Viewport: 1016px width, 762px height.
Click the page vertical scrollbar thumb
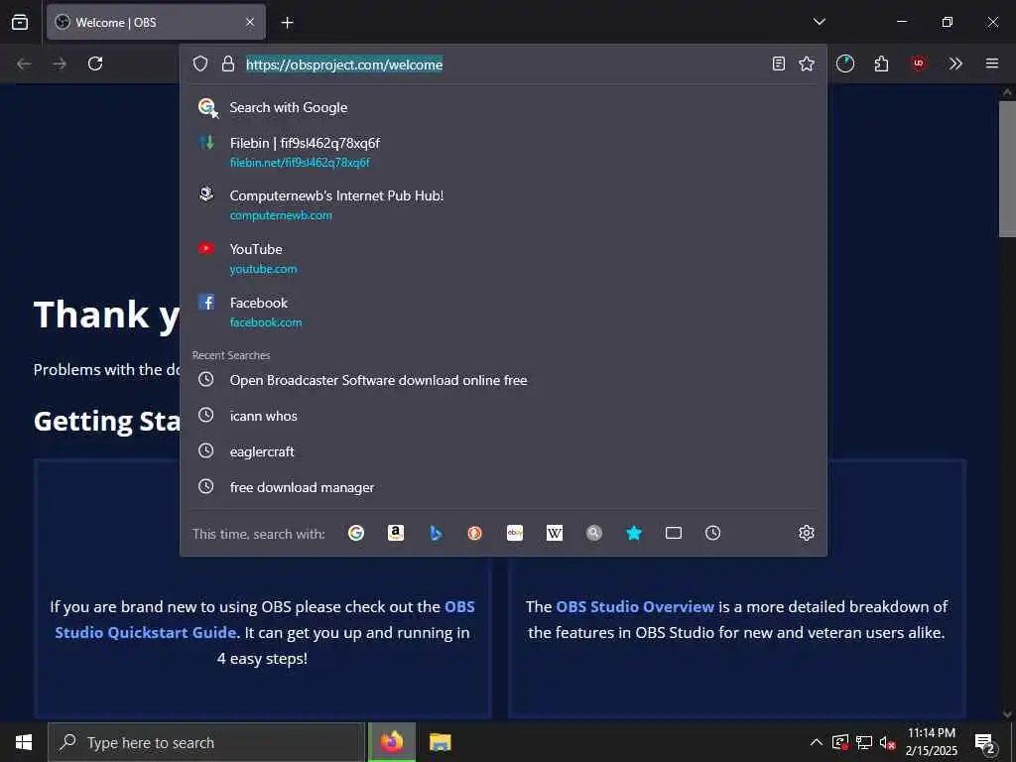pos(1007,169)
